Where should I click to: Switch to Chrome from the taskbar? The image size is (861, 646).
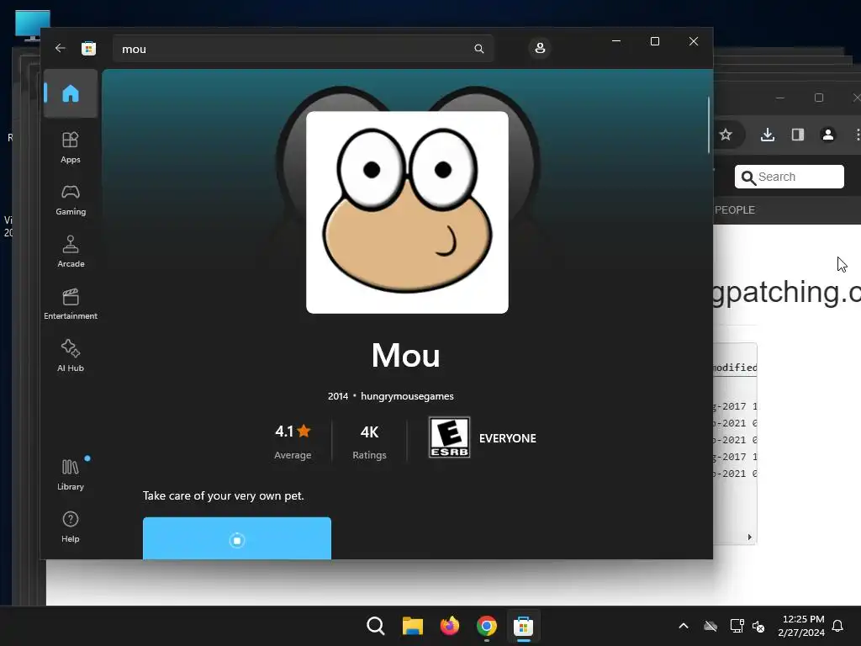click(x=487, y=626)
